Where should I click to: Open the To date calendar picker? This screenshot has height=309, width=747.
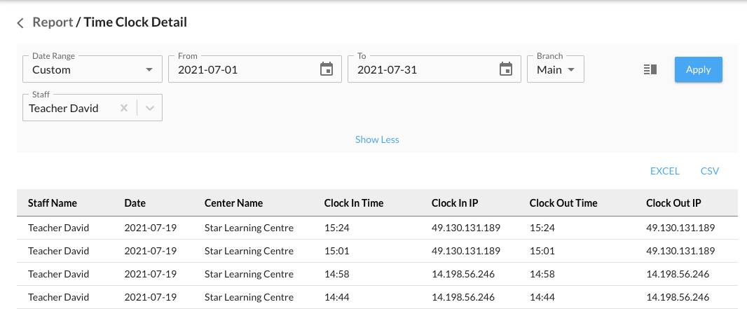505,69
